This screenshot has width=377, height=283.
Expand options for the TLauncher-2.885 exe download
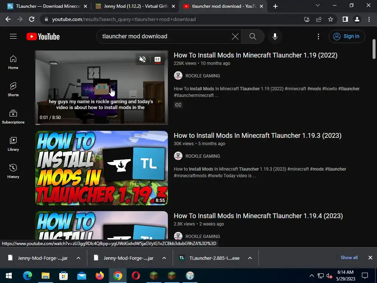[x=250, y=258]
